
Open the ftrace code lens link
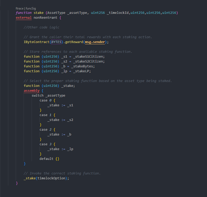[x=20, y=8]
